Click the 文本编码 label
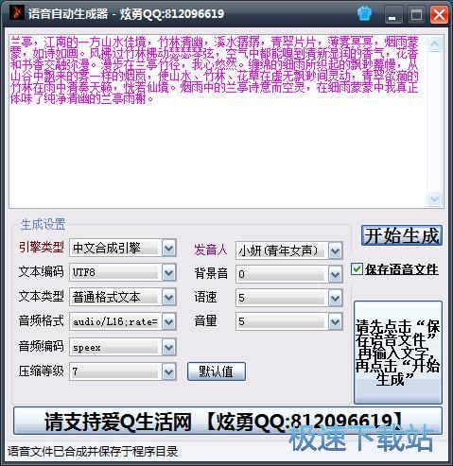The image size is (453, 466). pos(42,271)
